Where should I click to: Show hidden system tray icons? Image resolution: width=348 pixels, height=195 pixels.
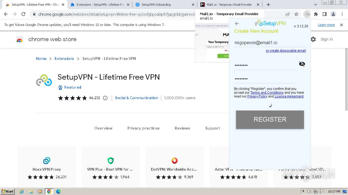[303, 191]
